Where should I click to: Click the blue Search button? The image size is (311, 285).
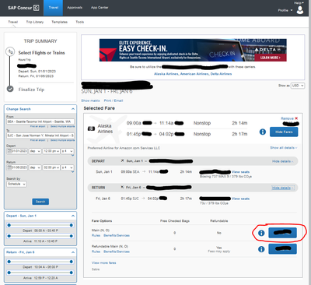[x=40, y=202]
